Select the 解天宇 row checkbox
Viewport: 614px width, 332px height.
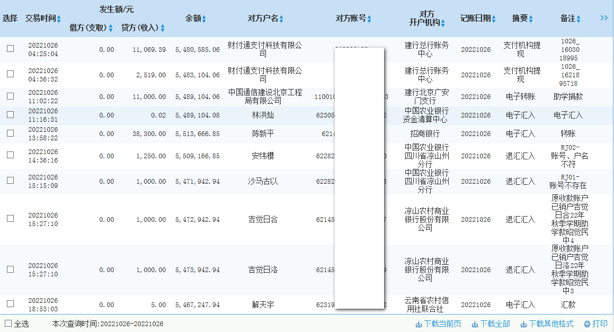coord(10,304)
